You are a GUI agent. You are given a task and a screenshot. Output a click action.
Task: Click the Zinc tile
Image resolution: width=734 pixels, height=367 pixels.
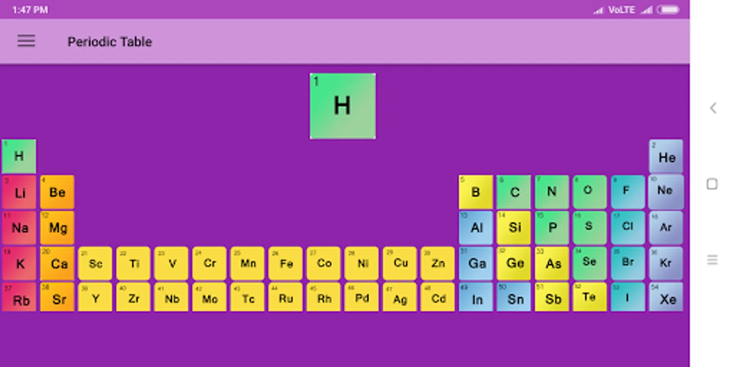click(438, 263)
